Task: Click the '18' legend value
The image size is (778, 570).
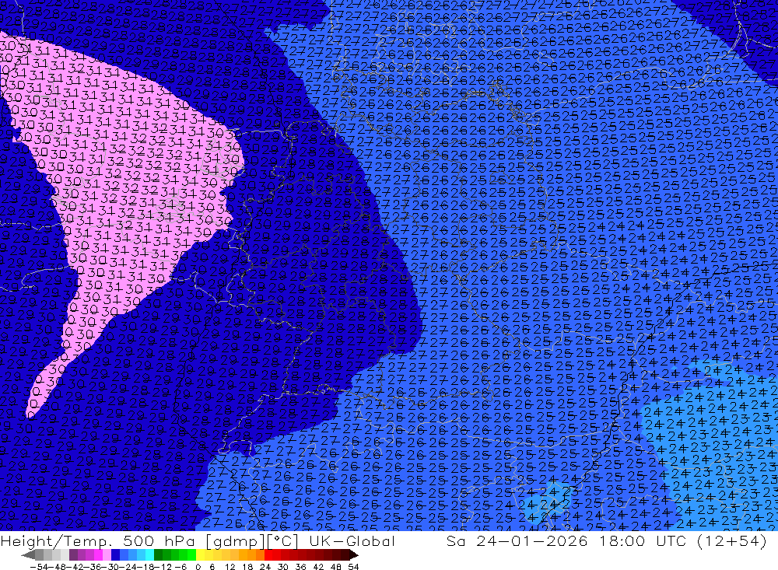Action: 247,567
